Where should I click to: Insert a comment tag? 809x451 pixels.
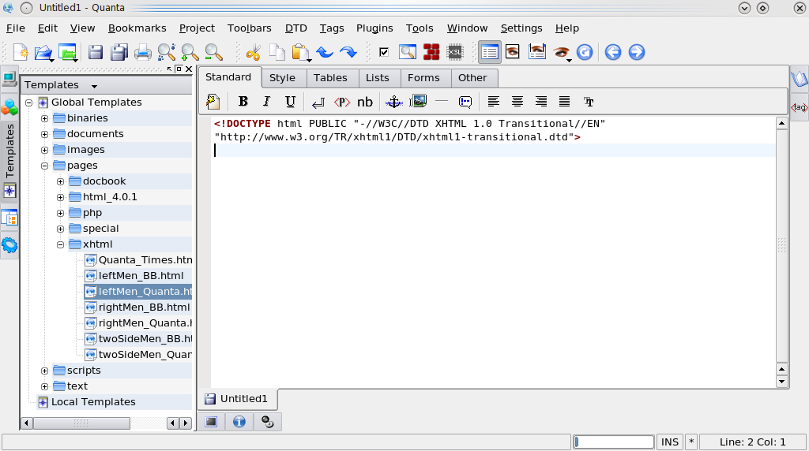click(x=465, y=102)
